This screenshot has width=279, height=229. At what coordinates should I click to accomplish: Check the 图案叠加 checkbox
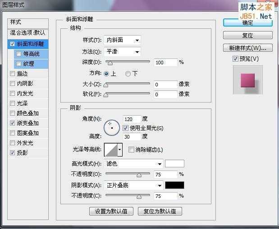[12, 133]
